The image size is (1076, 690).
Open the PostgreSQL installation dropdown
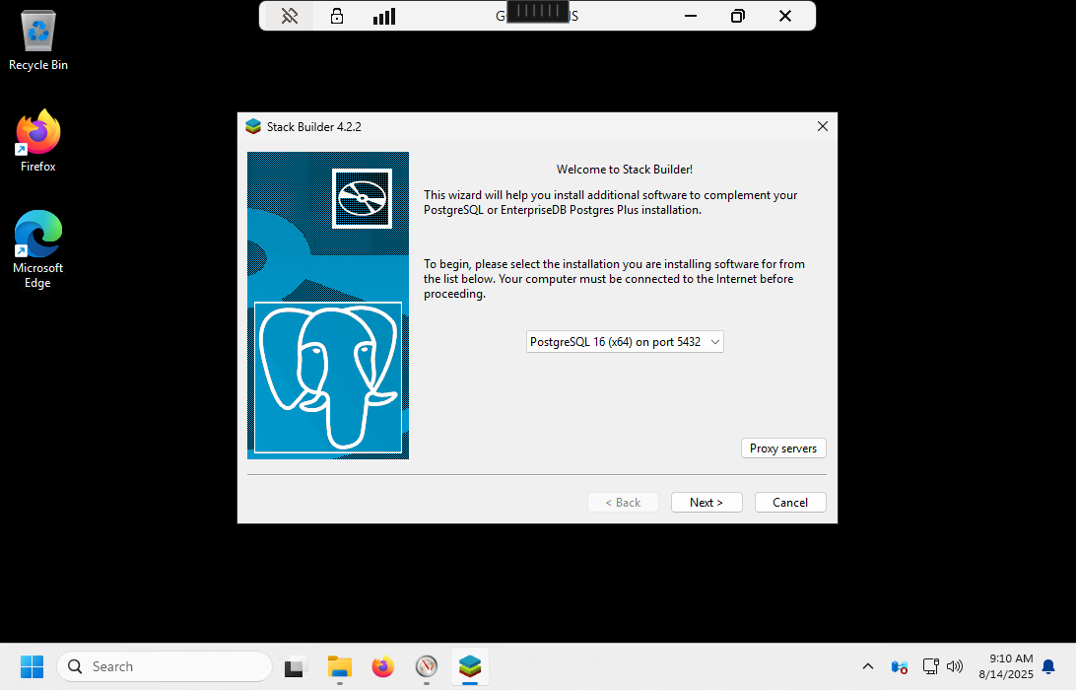[x=625, y=342]
